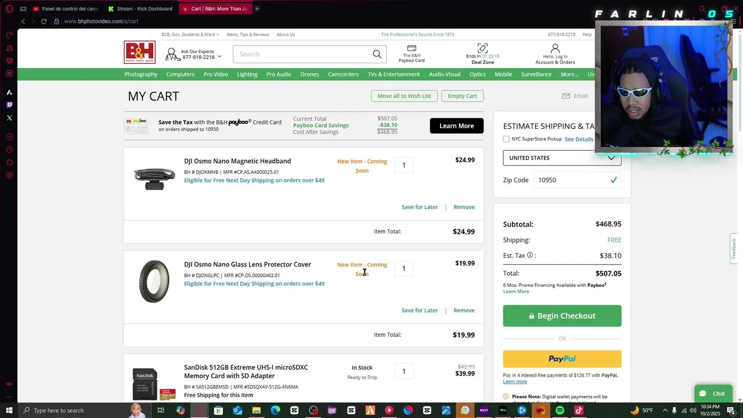This screenshot has height=418, width=743.
Task: Open the sidebar Settings gear icon
Action: pos(9,175)
